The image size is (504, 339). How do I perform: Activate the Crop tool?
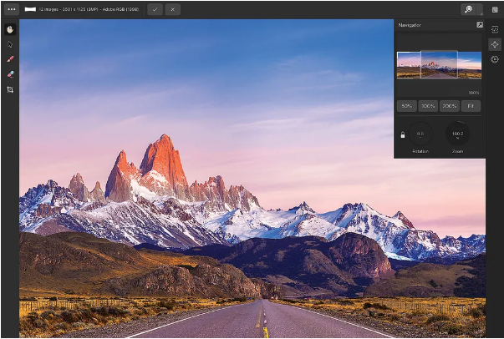(10, 89)
